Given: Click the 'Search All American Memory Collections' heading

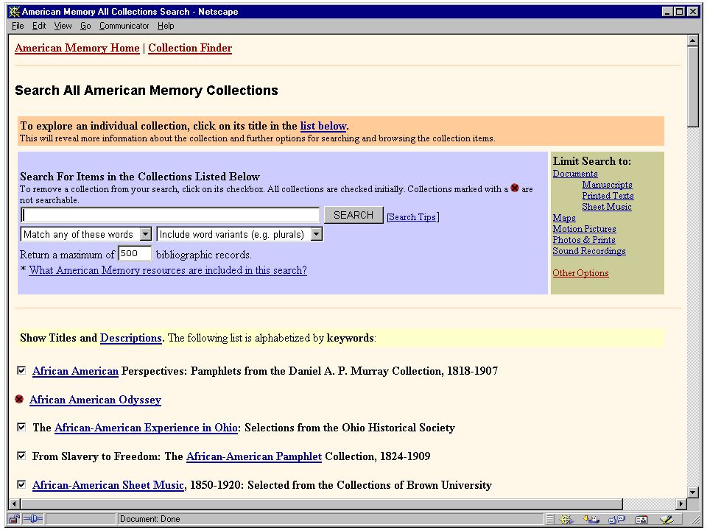Looking at the screenshot, I should pos(147,90).
